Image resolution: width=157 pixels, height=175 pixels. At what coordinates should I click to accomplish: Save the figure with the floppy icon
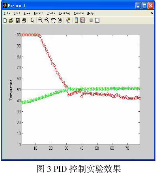click(x=18, y=21)
